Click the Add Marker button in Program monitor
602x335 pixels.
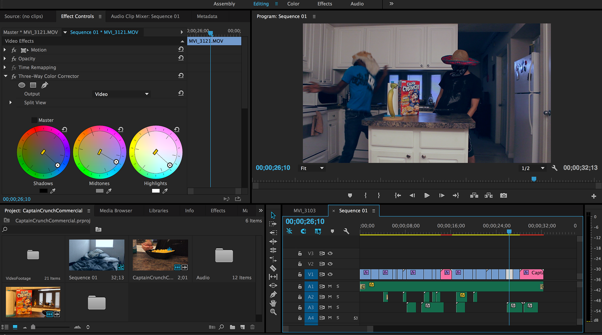(350, 196)
